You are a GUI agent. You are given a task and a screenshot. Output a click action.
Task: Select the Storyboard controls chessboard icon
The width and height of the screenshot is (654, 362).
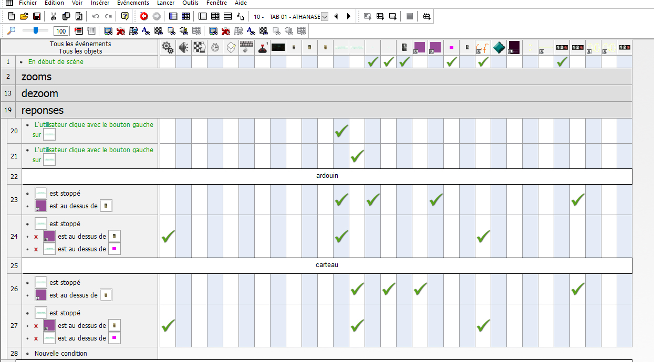(199, 48)
